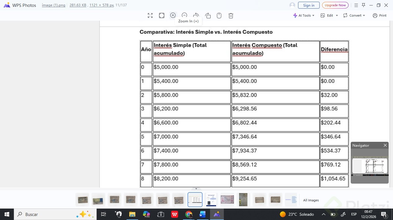Click the fit-to-window frame icon
393x220 pixels.
[x=162, y=16]
